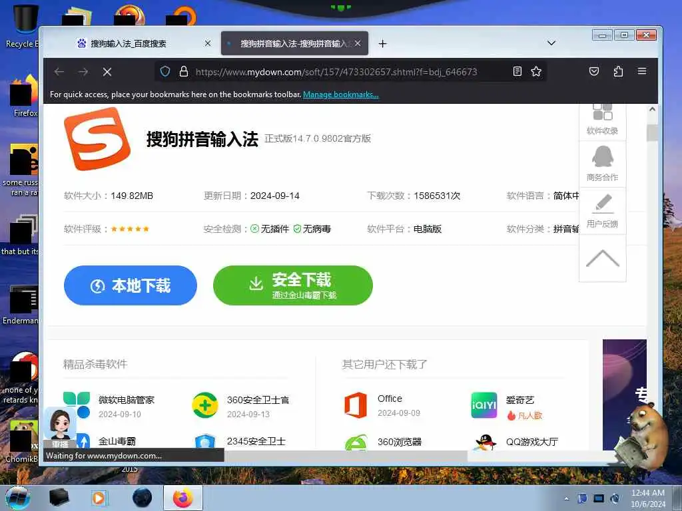Open the Office software link
The height and width of the screenshot is (511, 682).
click(x=390, y=399)
